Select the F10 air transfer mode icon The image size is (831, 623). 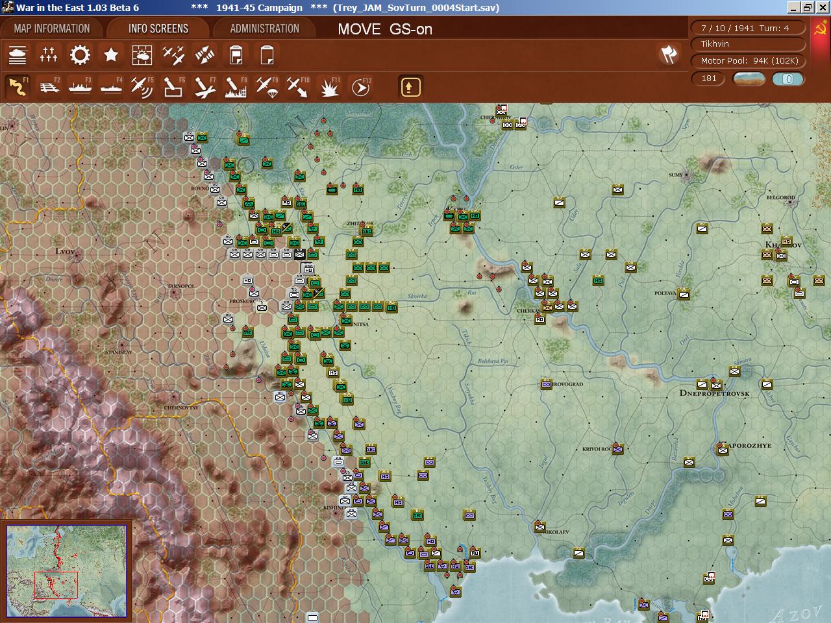pyautogui.click(x=298, y=86)
